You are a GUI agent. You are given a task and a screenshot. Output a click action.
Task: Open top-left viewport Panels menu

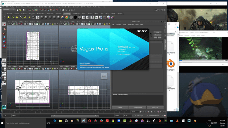coord(39,22)
